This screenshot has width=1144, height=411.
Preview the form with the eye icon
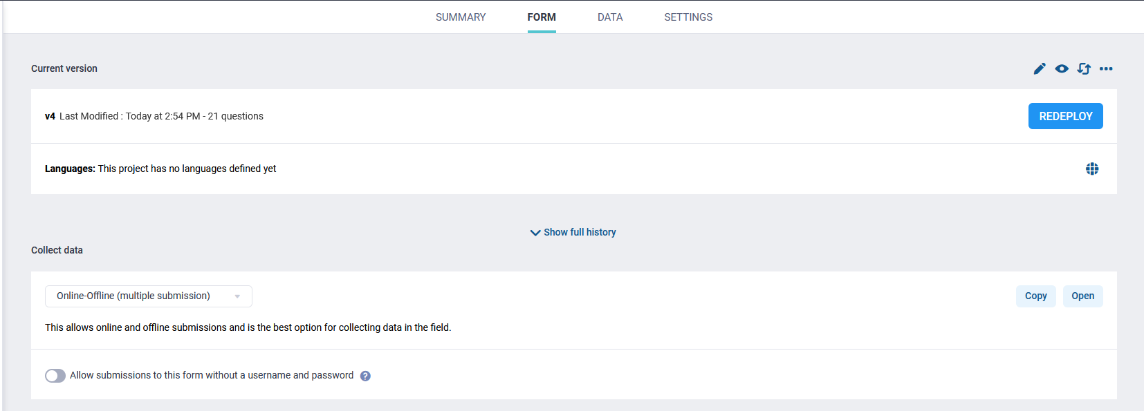[1062, 68]
